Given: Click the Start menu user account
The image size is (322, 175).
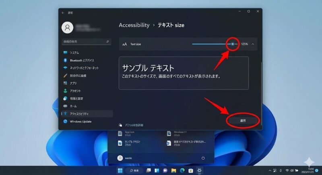Looking at the screenshot, I should 125,158.
